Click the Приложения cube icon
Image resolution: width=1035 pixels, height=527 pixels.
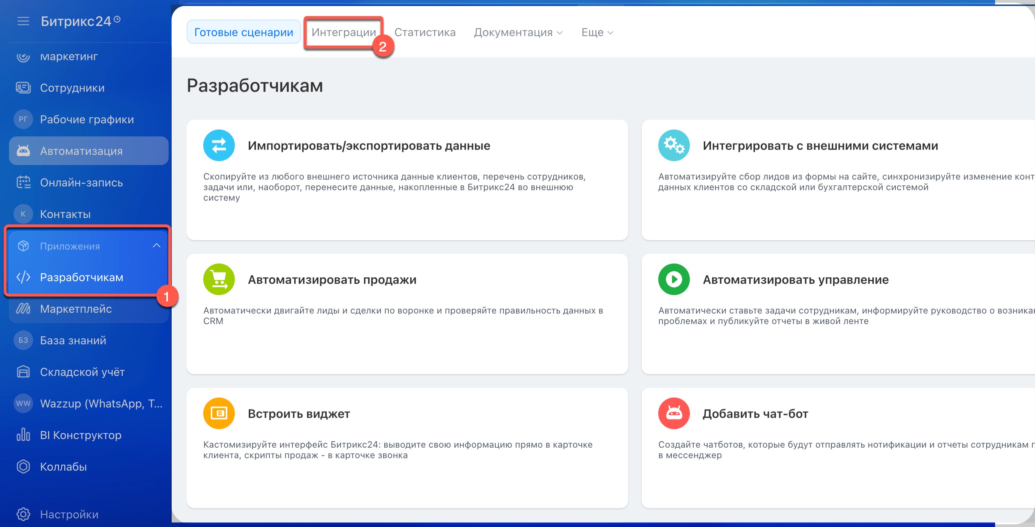23,245
